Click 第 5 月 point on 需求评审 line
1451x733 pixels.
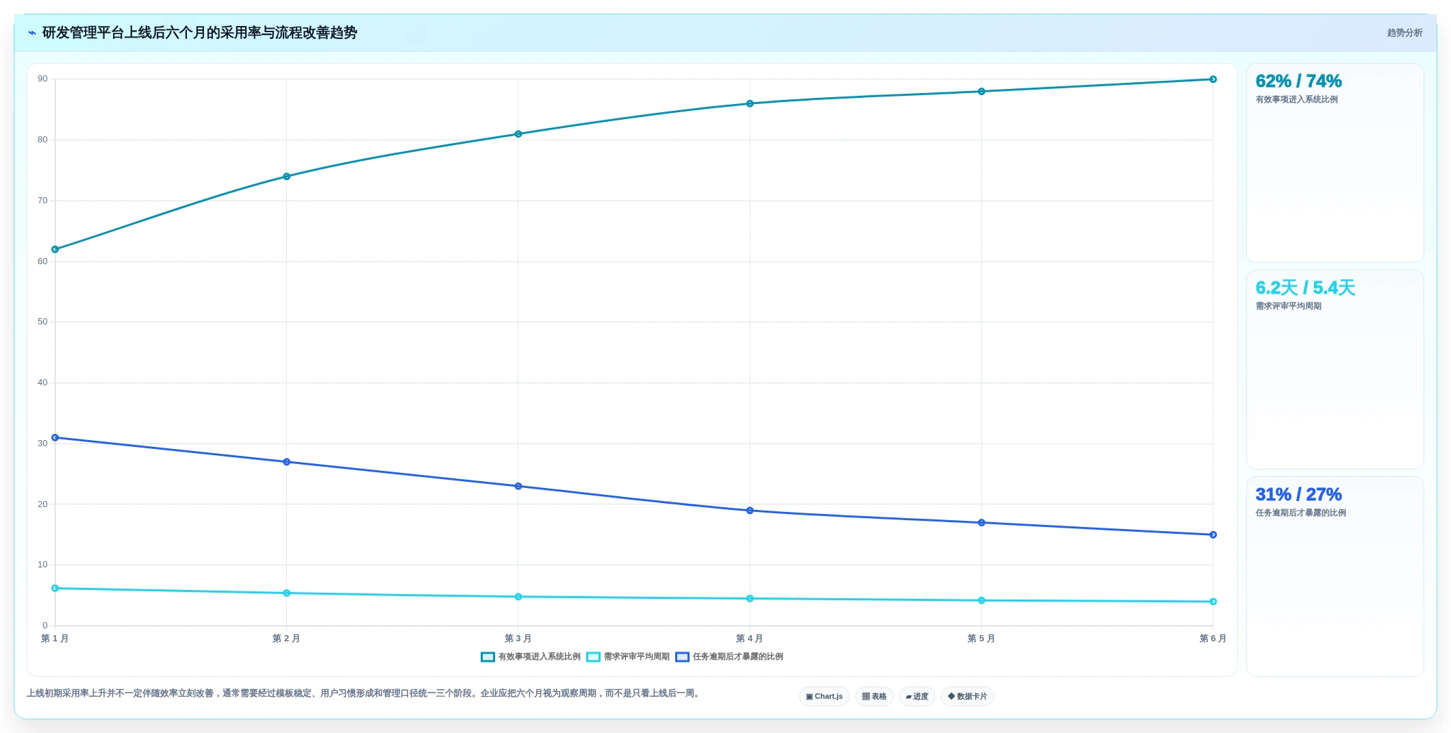981,601
